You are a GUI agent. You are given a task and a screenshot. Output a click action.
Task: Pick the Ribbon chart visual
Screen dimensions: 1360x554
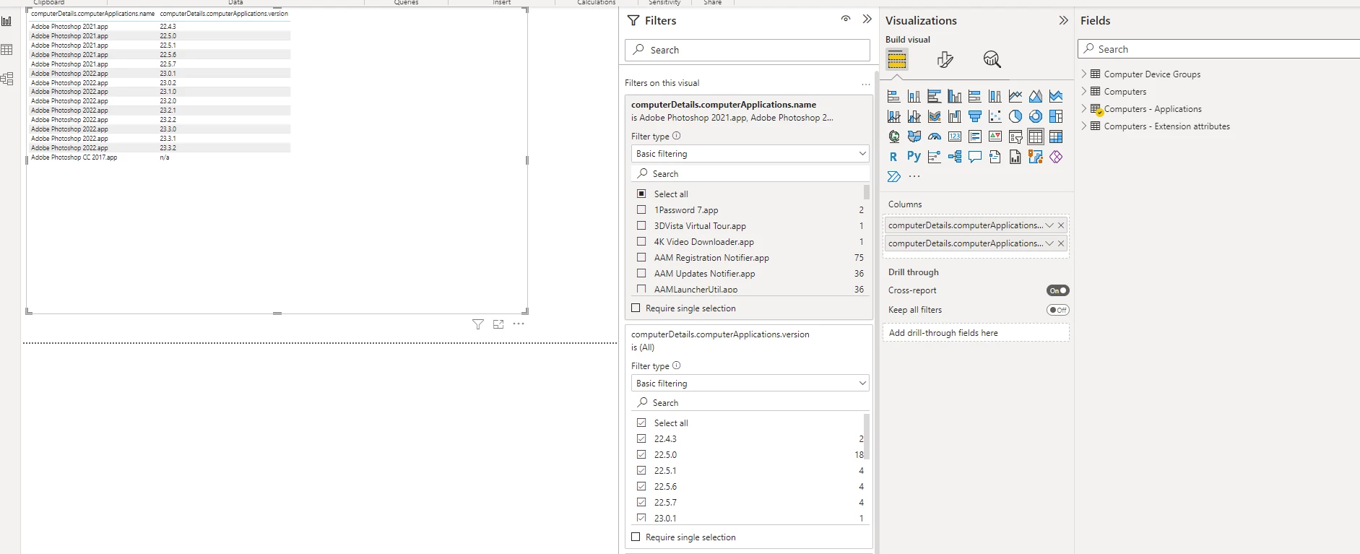[935, 116]
